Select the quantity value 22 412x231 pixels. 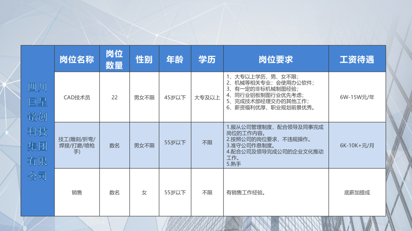pos(114,97)
